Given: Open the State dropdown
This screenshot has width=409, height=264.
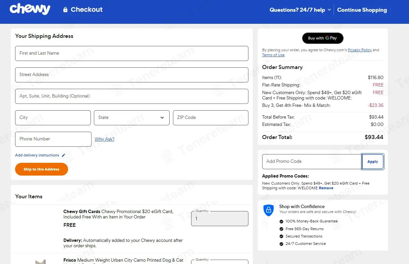Looking at the screenshot, I should (x=132, y=118).
